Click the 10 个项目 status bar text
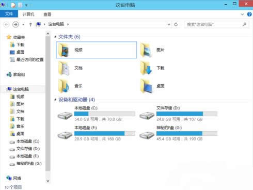 13,187
